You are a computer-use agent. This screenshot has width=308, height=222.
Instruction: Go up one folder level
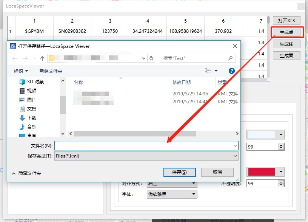click(x=42, y=58)
